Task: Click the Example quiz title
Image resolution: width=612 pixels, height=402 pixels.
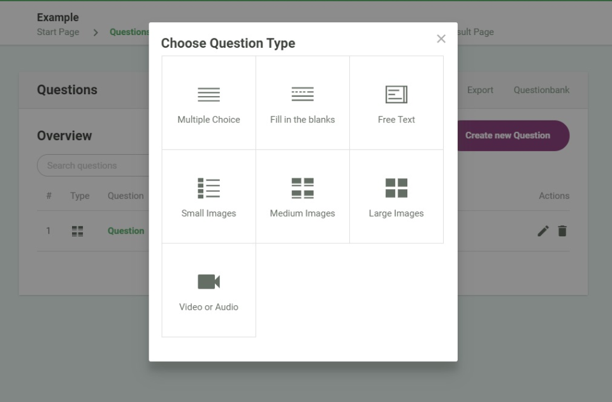Action: pos(58,17)
